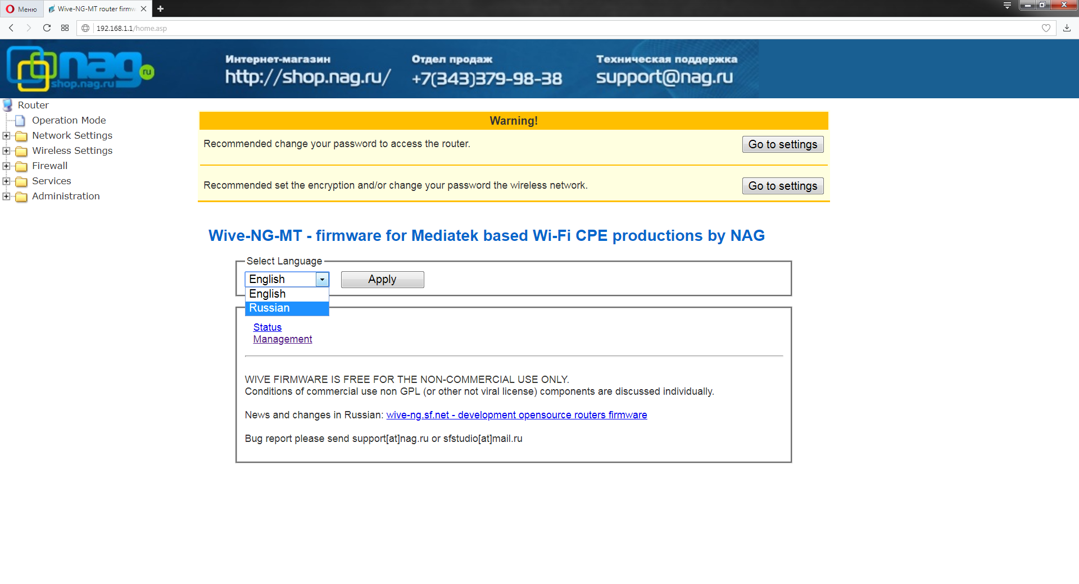Expand Network Settings tree node
The width and height of the screenshot is (1079, 584).
(x=6, y=135)
